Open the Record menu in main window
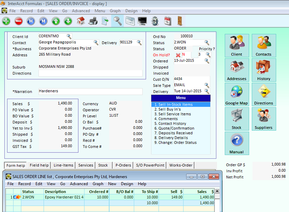The width and height of the screenshot is (289, 212). [26, 11]
